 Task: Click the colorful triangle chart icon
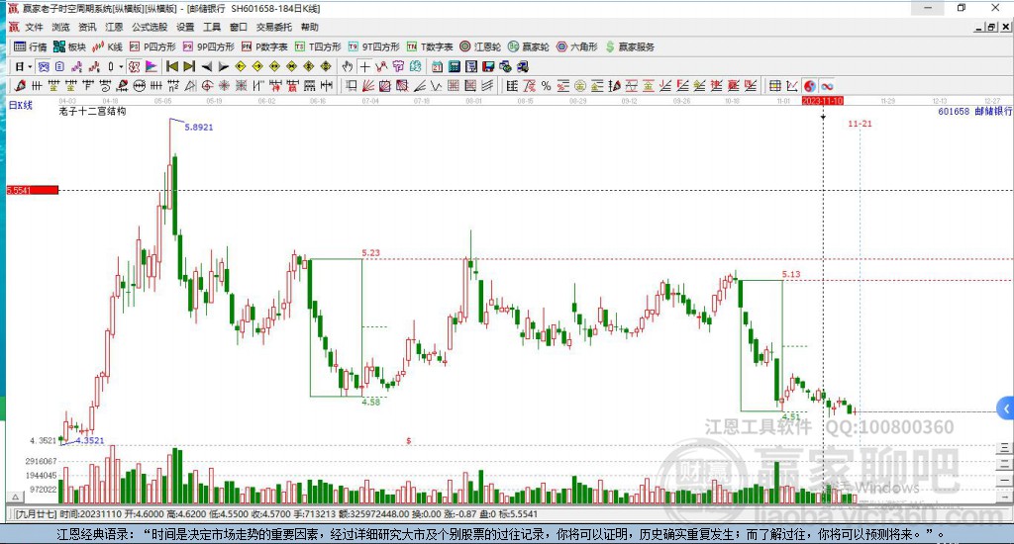coord(152,66)
